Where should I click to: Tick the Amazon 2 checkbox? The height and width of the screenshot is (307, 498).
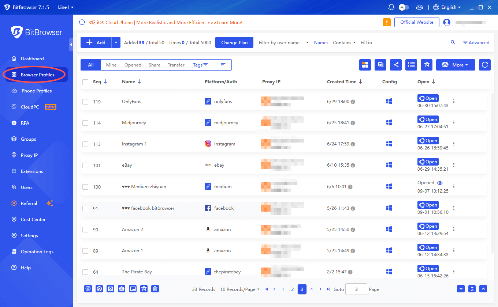(85, 230)
